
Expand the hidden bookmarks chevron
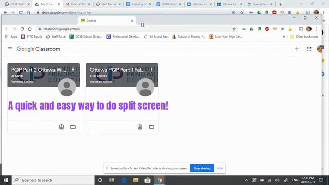click(284, 36)
